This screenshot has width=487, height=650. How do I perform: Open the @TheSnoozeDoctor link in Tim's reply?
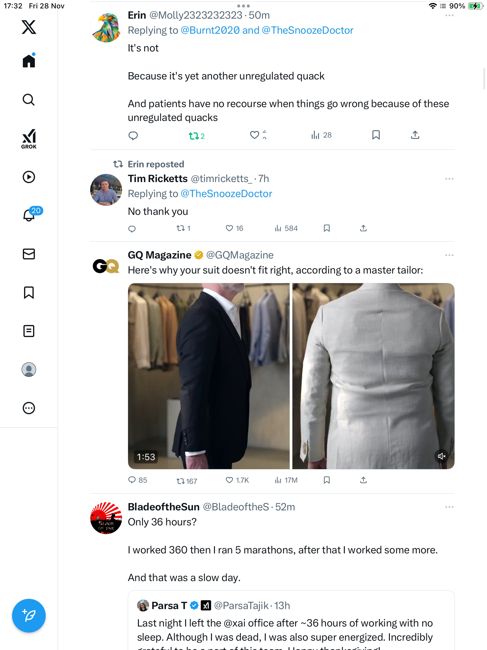pyautogui.click(x=226, y=194)
